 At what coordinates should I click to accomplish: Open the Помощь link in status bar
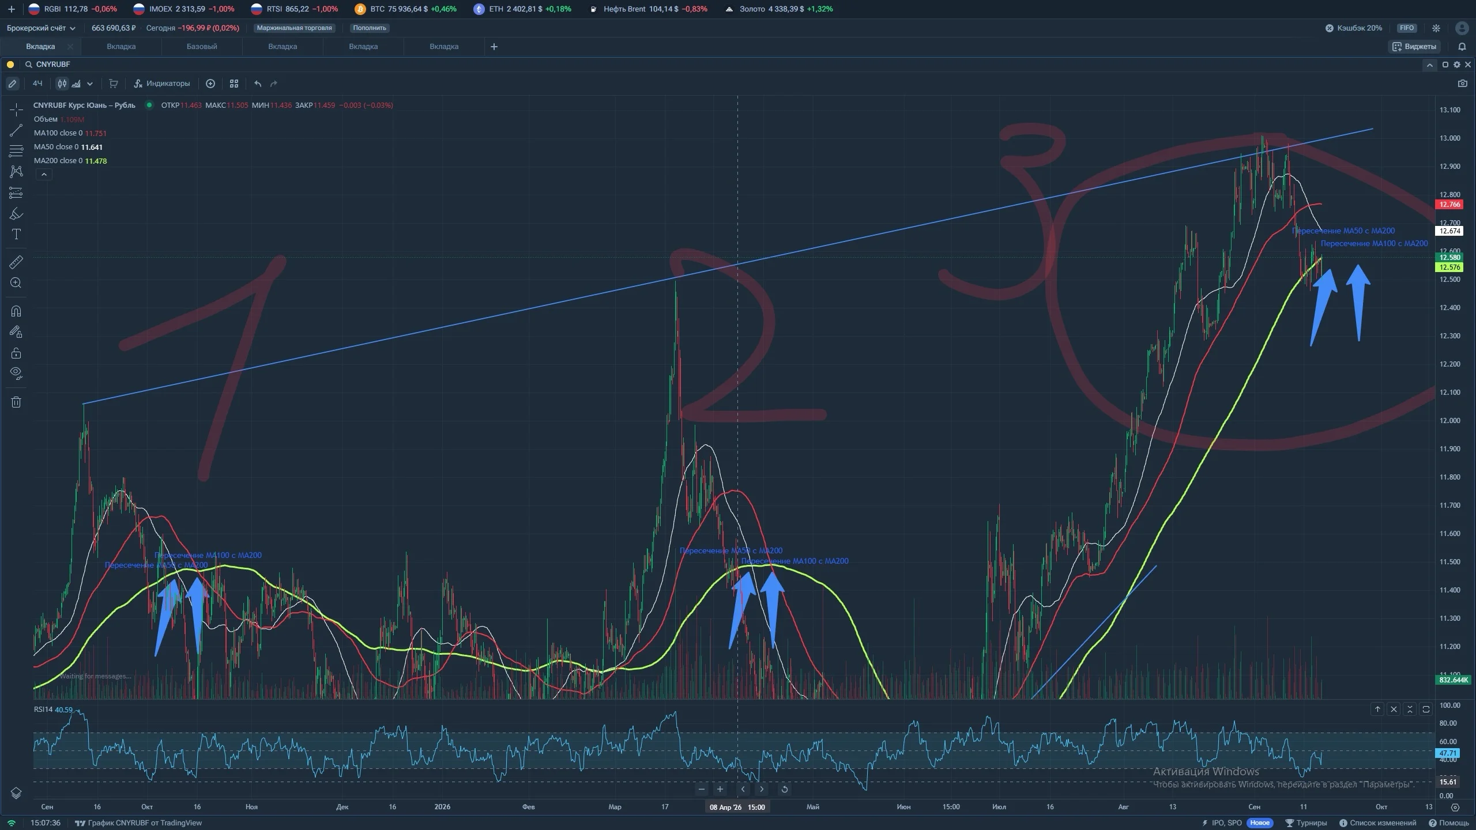coord(1449,823)
